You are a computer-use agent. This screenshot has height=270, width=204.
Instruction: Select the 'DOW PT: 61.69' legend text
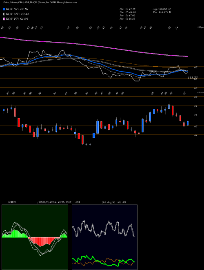pos(17,19)
